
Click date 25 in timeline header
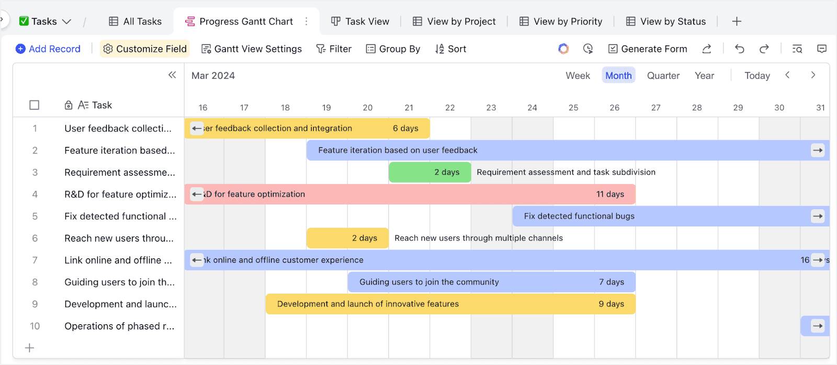click(x=573, y=108)
